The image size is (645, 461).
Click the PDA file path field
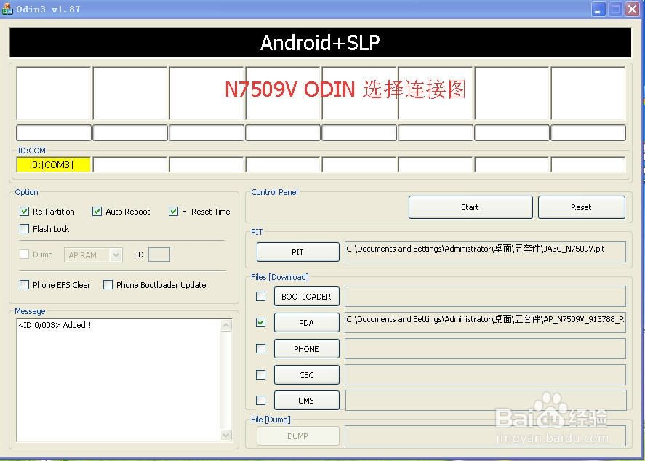(486, 322)
